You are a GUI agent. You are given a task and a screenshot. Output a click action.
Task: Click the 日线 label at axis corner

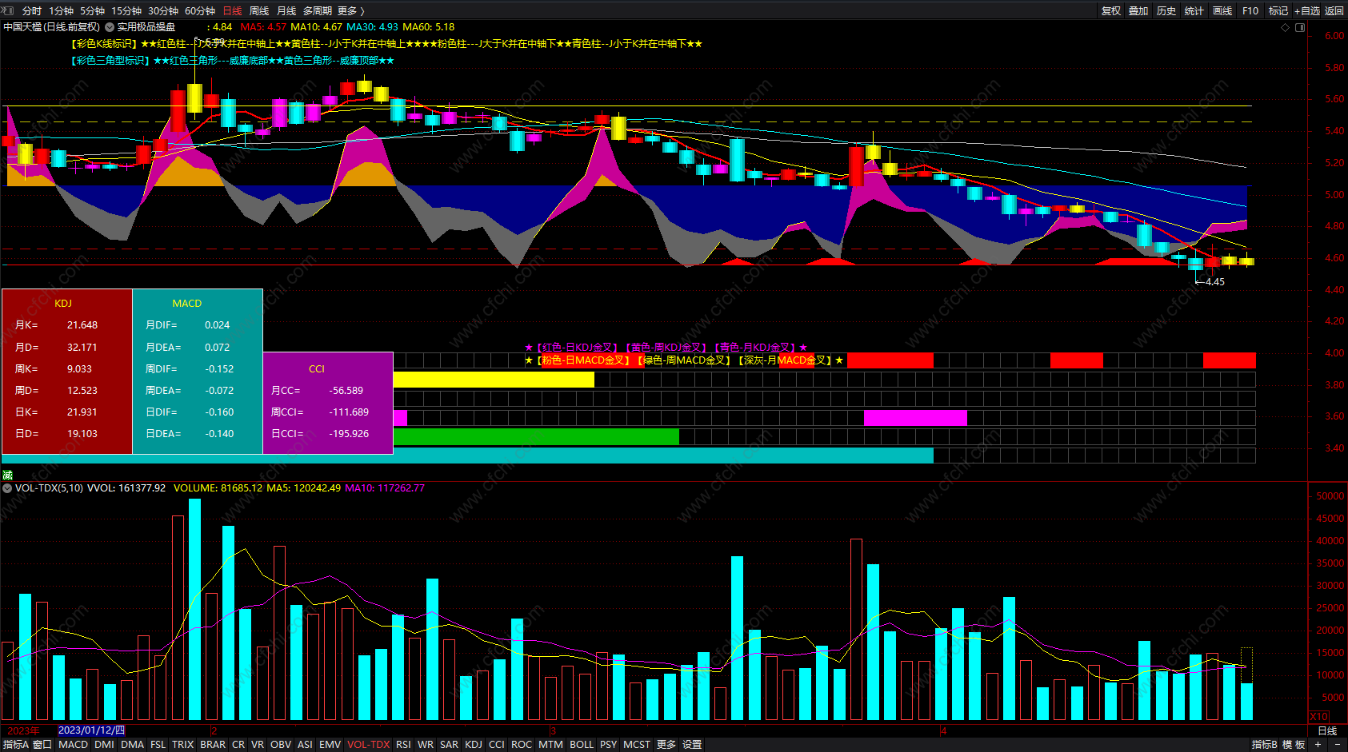tap(1327, 730)
